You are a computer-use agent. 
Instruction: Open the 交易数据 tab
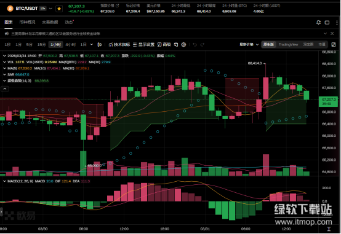coord(50,22)
